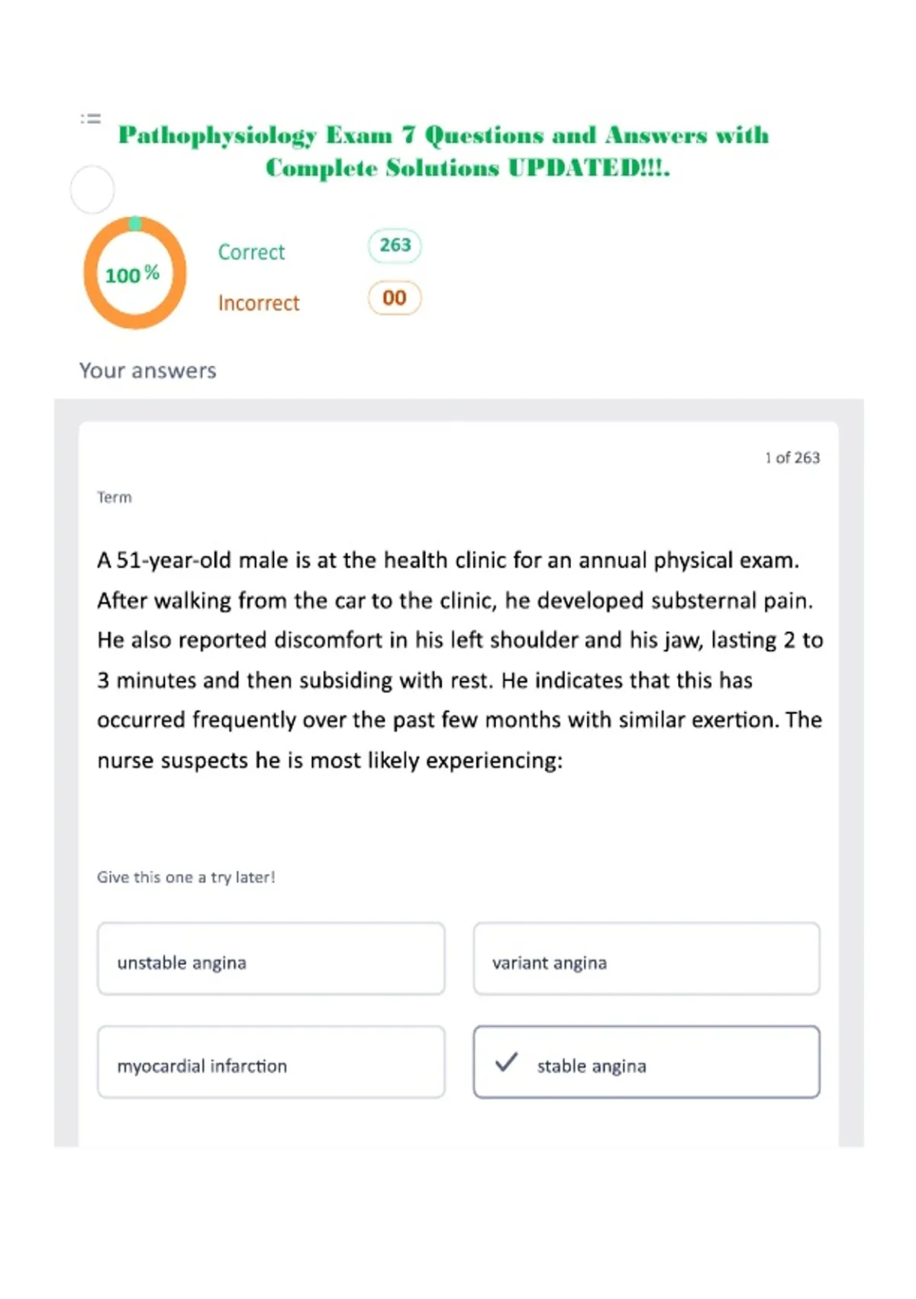Click the Your answers heading
Image resolution: width=916 pixels, height=1299 pixels.
(148, 371)
